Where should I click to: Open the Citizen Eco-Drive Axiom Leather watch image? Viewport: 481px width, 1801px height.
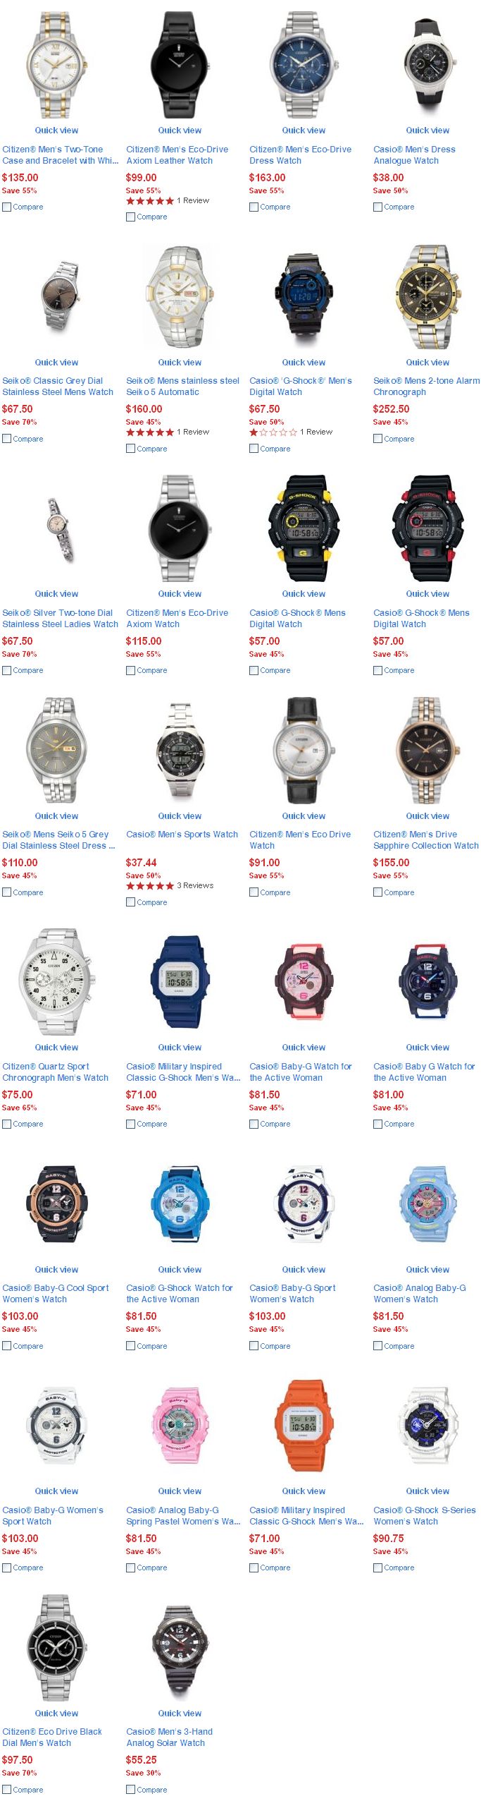point(180,64)
